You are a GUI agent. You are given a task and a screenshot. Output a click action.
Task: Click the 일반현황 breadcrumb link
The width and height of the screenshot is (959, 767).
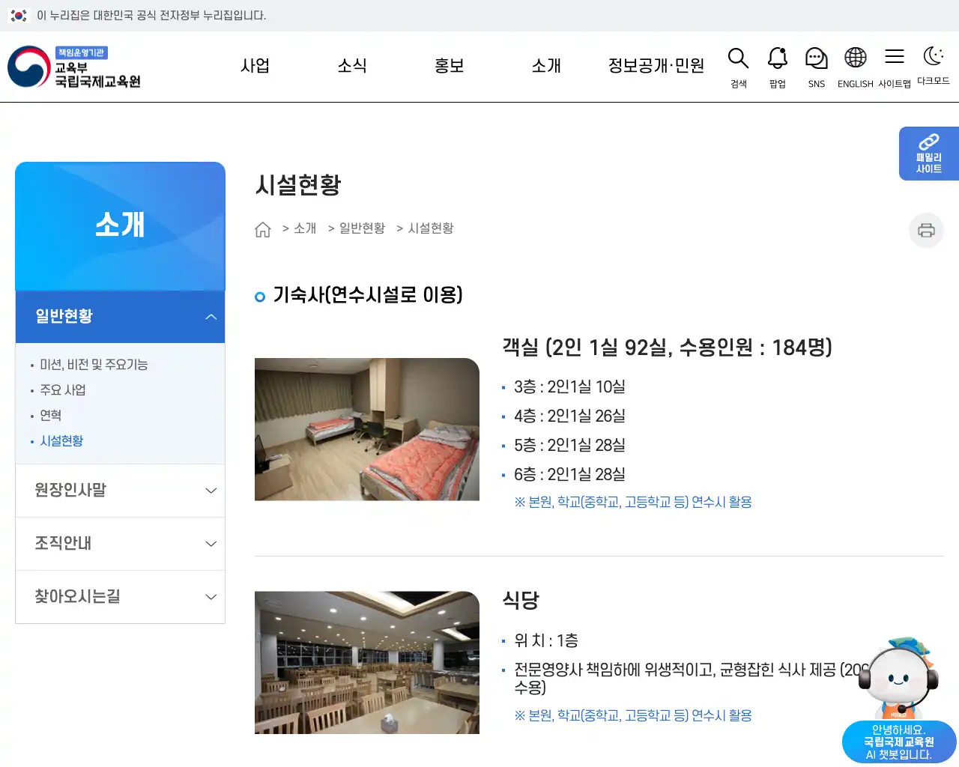362,228
